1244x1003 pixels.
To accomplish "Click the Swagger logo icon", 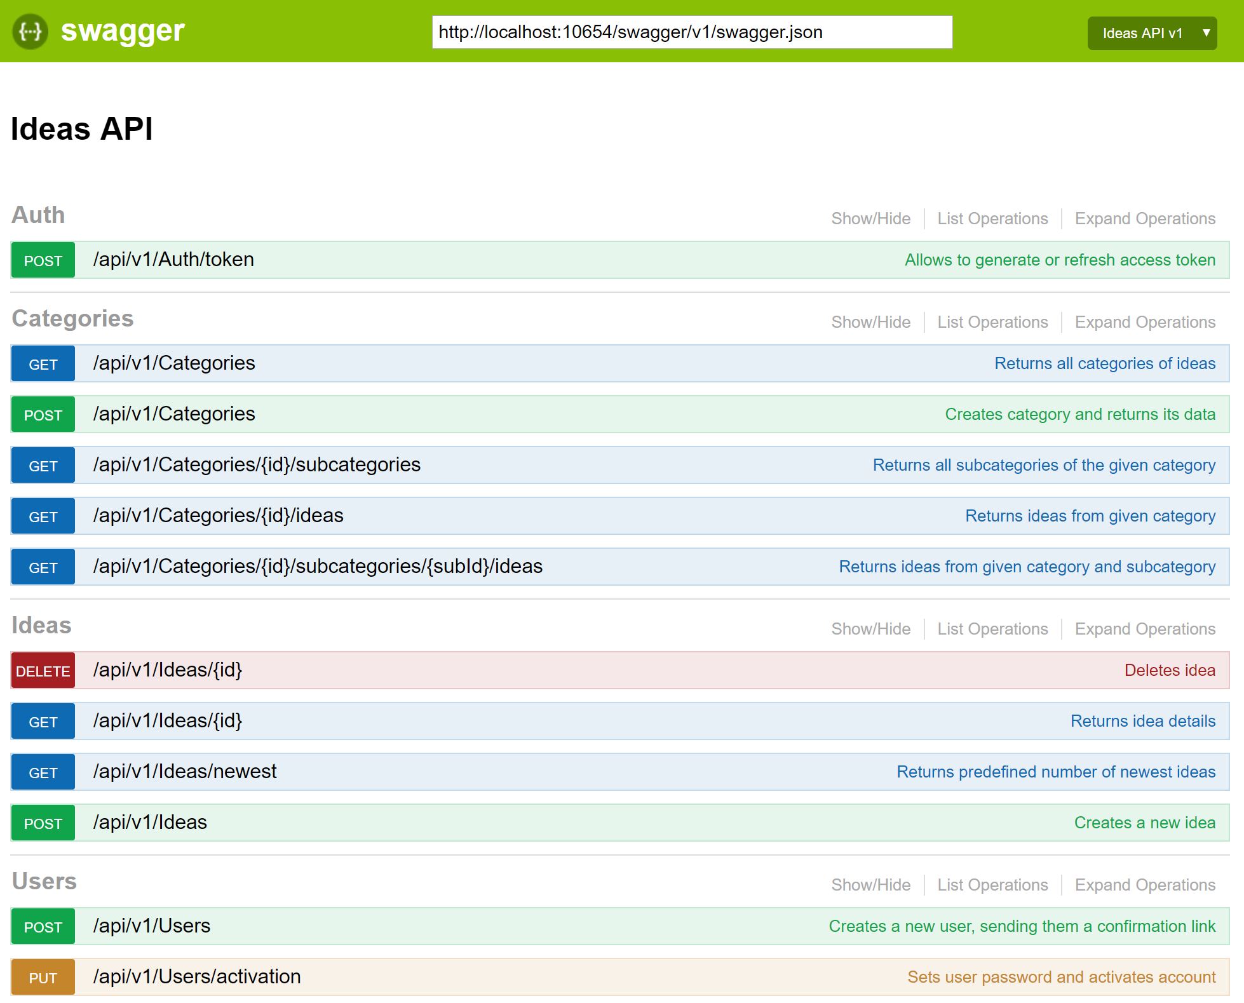I will click(30, 31).
